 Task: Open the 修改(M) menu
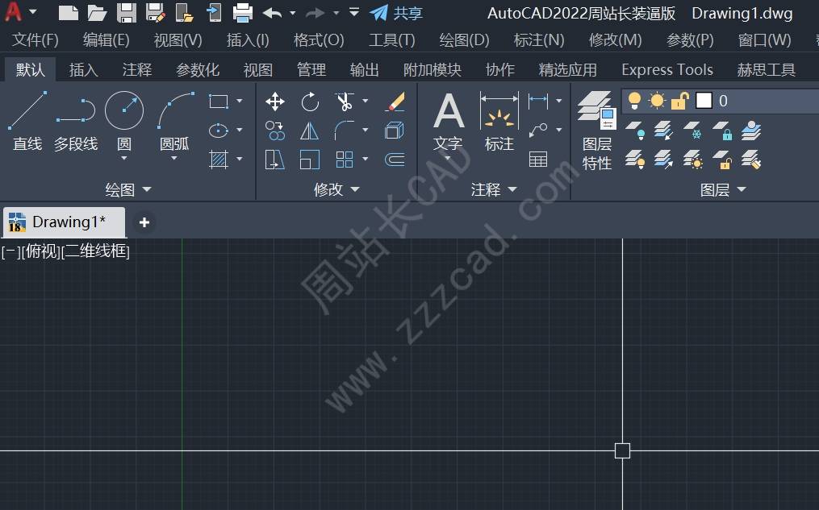click(x=615, y=40)
